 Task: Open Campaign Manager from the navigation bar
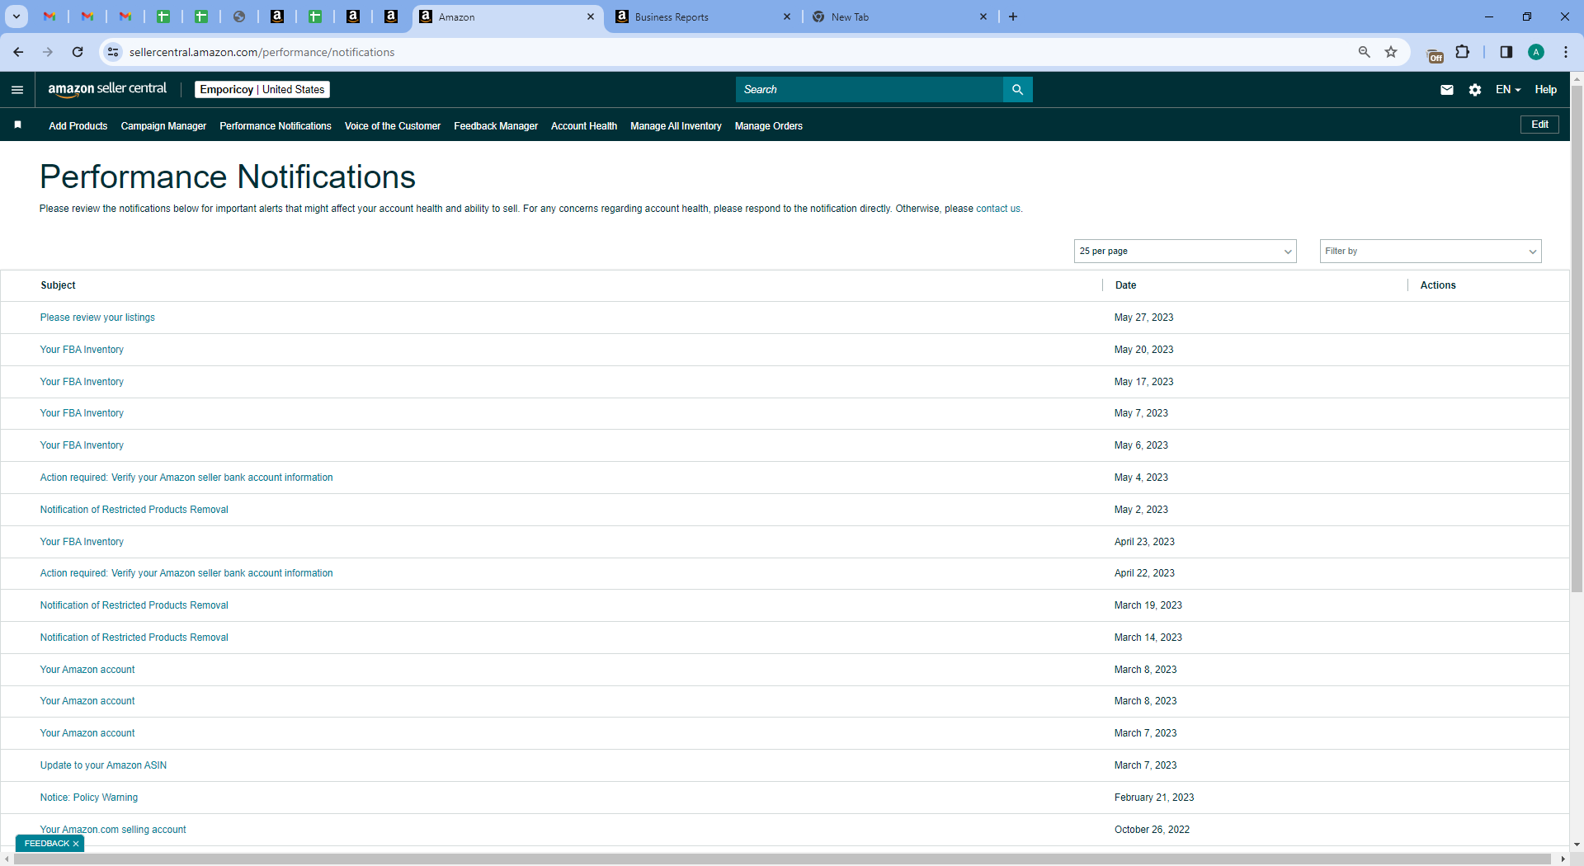pos(163,126)
